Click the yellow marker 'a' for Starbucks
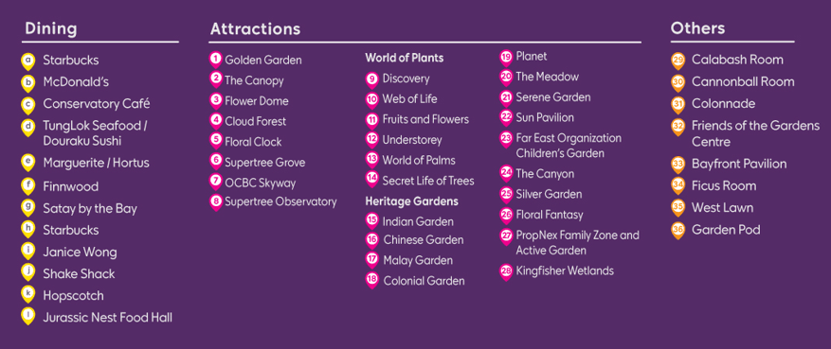 [27, 61]
